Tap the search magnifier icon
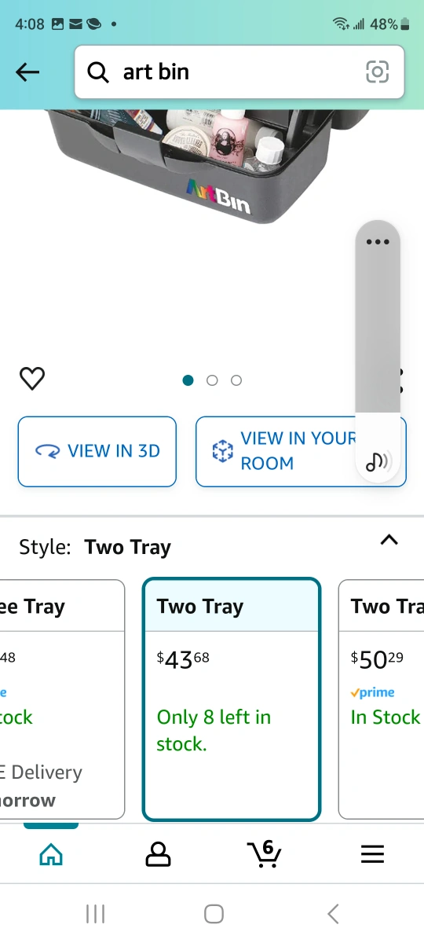This screenshot has height=943, width=424. tap(98, 72)
